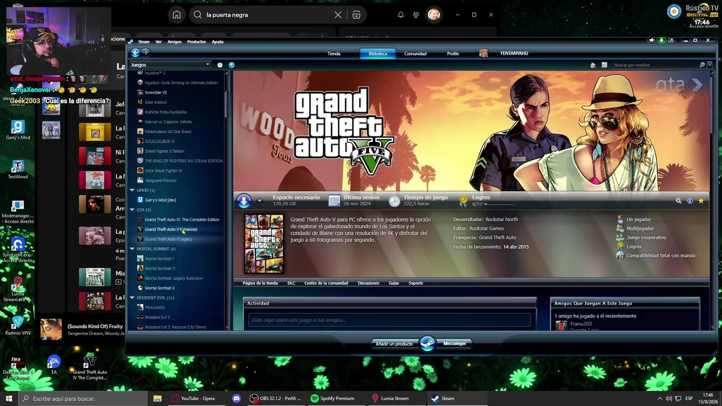Open the profile avatar next to FENTANYAHU
722x406 pixels.
[483, 53]
